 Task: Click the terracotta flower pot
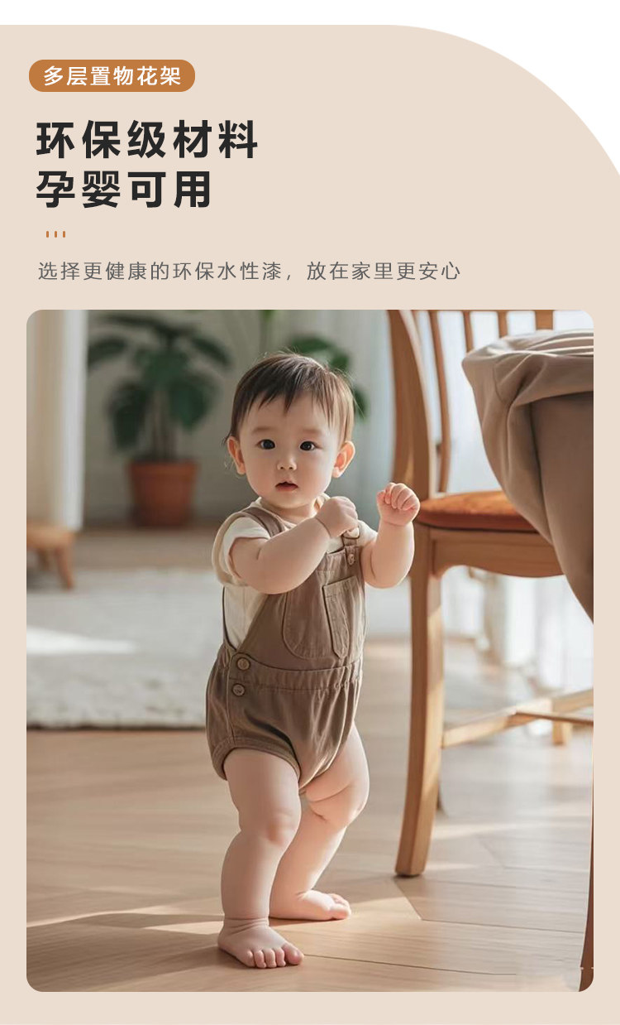[163, 492]
